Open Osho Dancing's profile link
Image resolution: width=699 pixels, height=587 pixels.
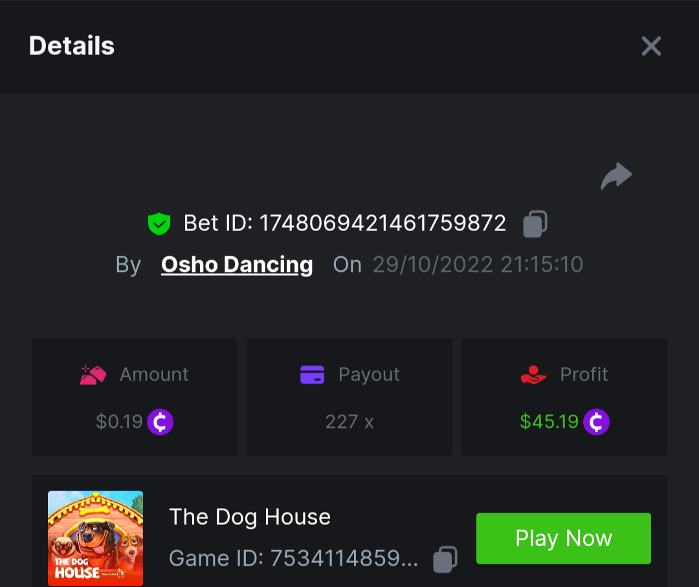click(237, 264)
